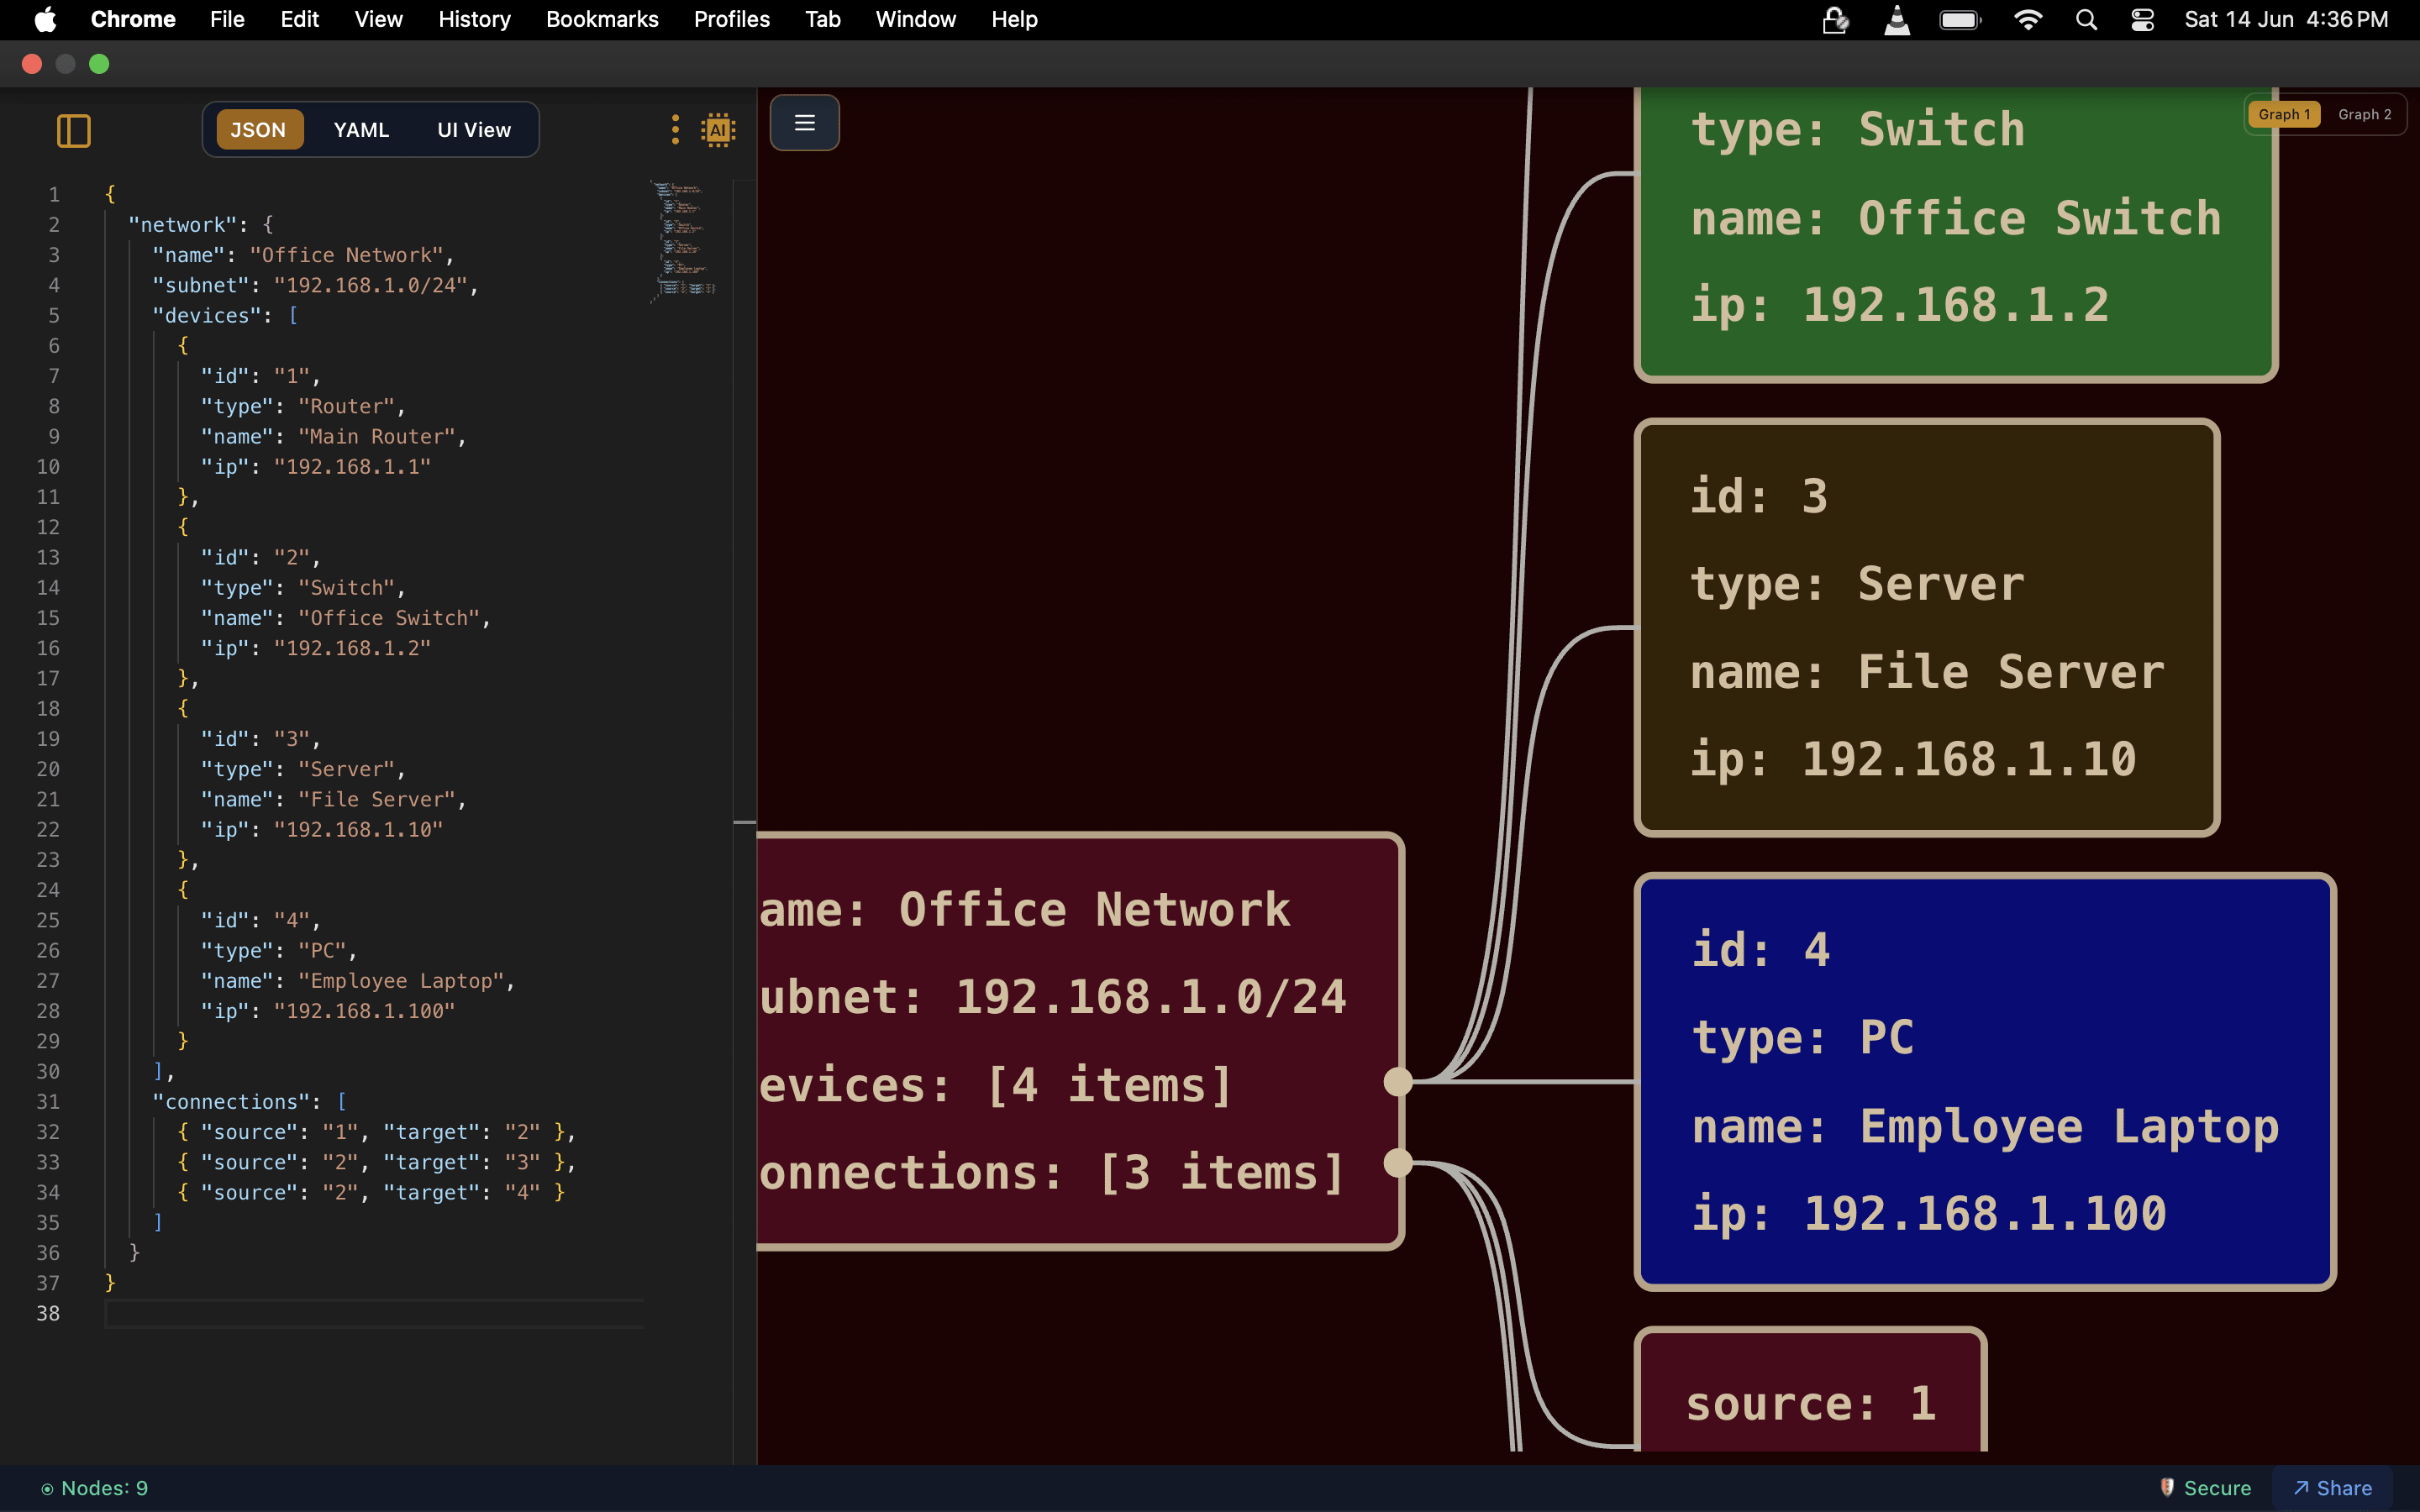Place cursor on empty line 38
Viewport: 2420px width, 1512px height.
(x=375, y=1313)
